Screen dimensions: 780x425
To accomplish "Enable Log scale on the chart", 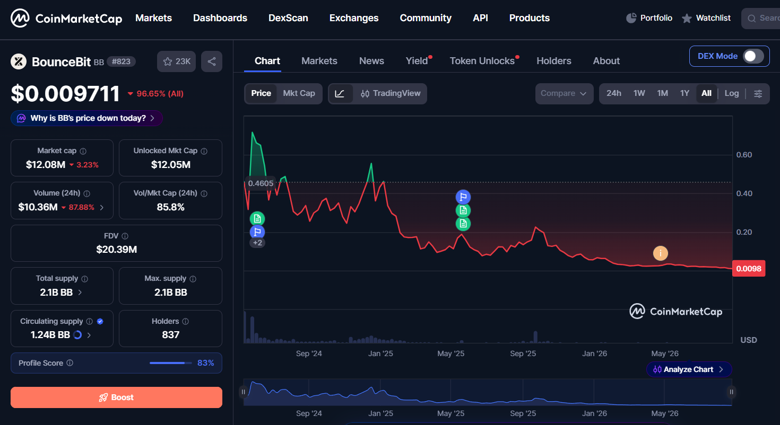I will 732,94.
